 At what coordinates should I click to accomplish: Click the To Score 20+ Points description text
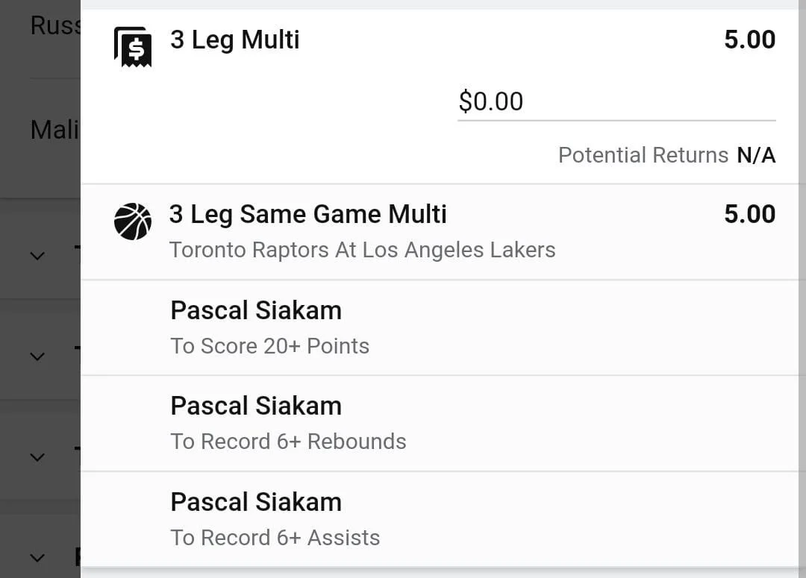[270, 346]
